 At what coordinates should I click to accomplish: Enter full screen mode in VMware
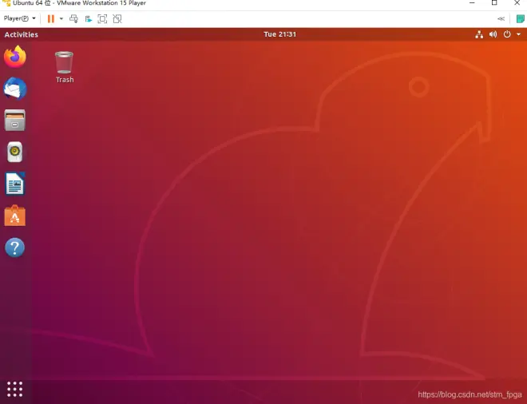tap(102, 19)
